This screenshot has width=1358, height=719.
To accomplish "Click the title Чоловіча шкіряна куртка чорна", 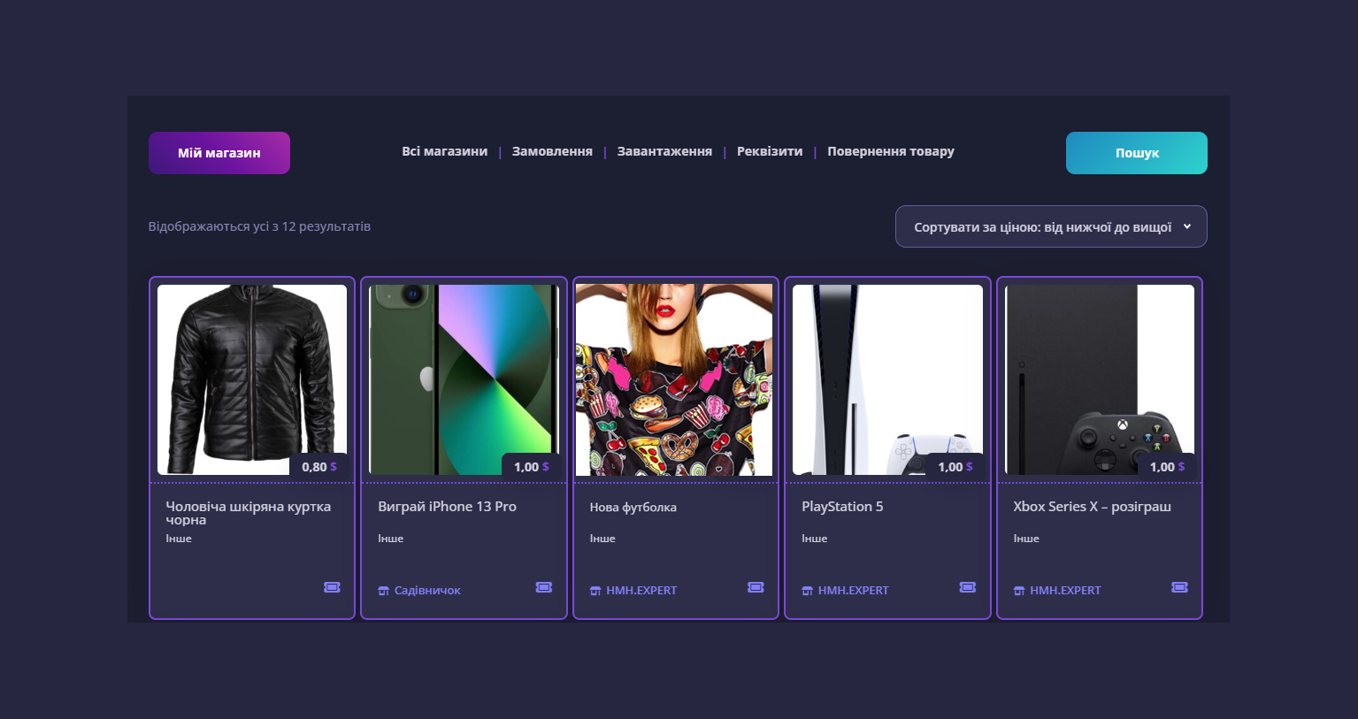I will 249,513.
